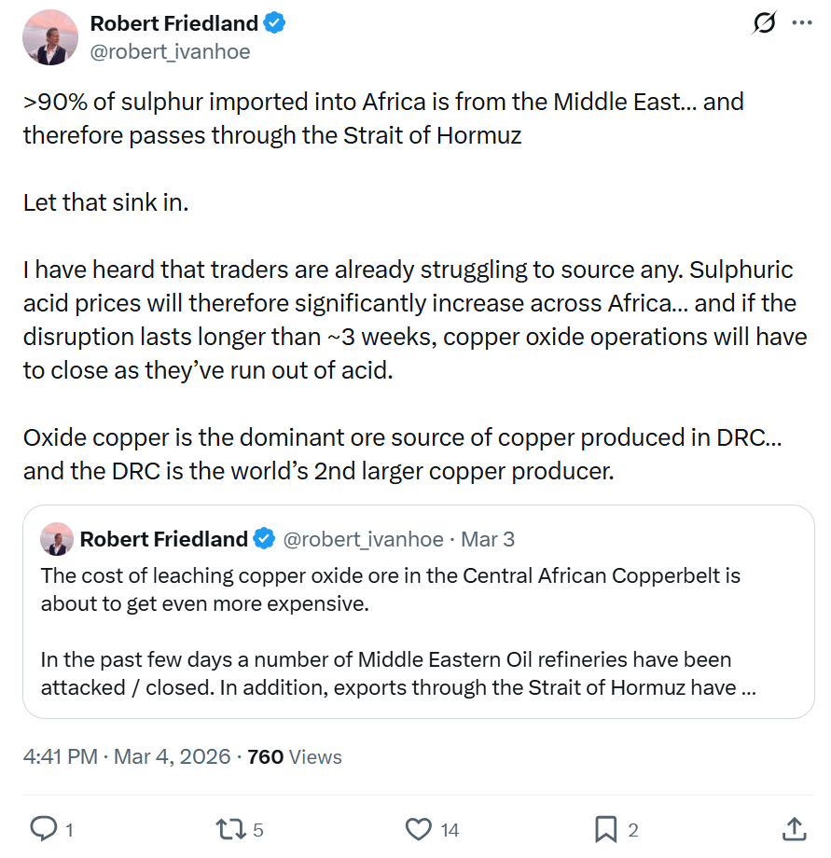The height and width of the screenshot is (858, 831).
Task: Click the repost arrows icon
Action: [x=229, y=828]
